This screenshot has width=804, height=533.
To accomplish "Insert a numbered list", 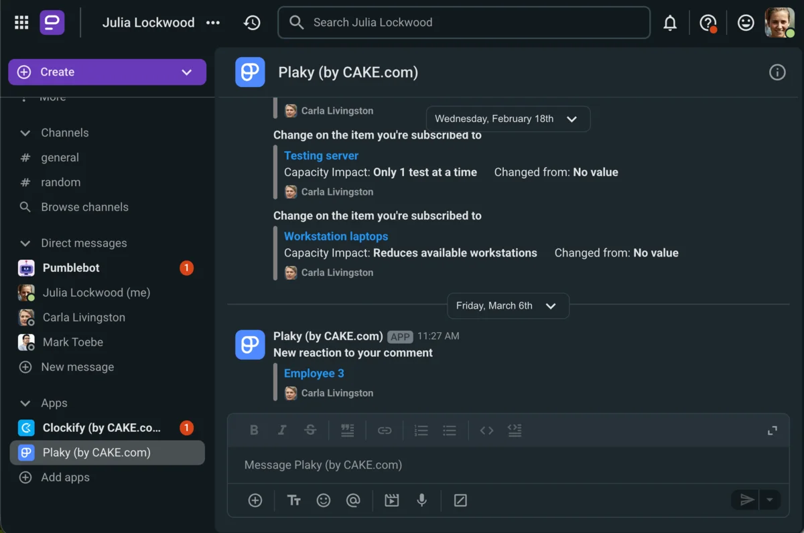I will (421, 431).
